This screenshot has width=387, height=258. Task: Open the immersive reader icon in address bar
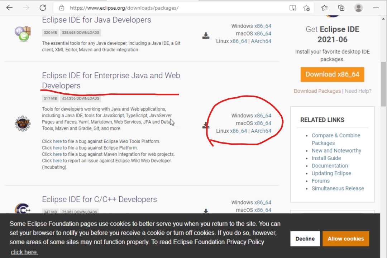(293, 8)
